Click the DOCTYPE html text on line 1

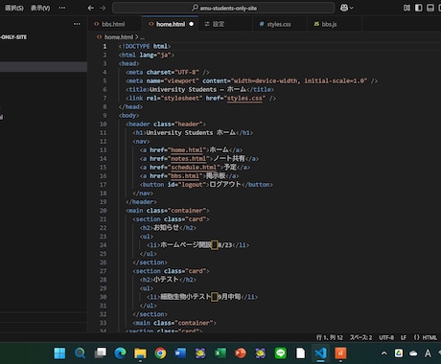145,47
